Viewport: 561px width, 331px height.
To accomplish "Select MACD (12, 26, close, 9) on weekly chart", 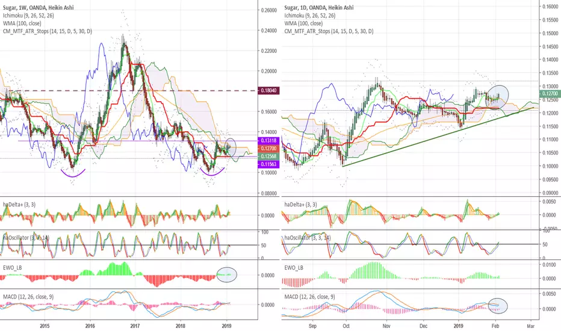I will pyautogui.click(x=28, y=297).
